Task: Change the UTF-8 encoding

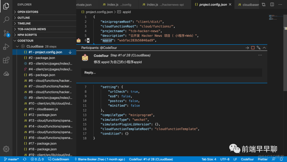Action: (x=225, y=159)
